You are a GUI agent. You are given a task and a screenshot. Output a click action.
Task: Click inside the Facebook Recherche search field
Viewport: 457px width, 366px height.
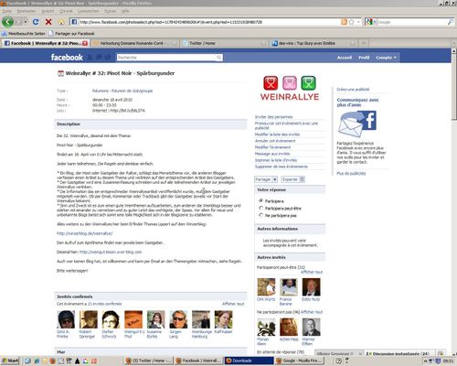(166, 58)
